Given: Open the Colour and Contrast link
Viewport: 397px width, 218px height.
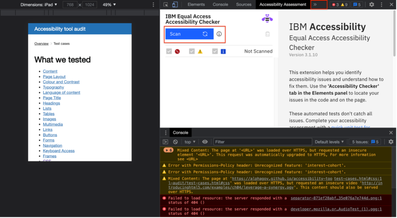Looking at the screenshot, I should coord(61,82).
